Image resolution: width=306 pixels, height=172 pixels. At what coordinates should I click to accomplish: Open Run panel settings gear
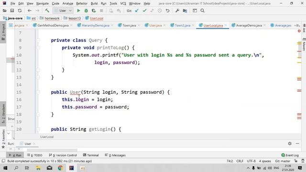pos(290,143)
